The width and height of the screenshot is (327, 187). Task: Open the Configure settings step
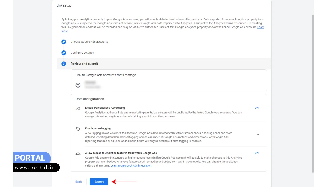[x=82, y=53]
